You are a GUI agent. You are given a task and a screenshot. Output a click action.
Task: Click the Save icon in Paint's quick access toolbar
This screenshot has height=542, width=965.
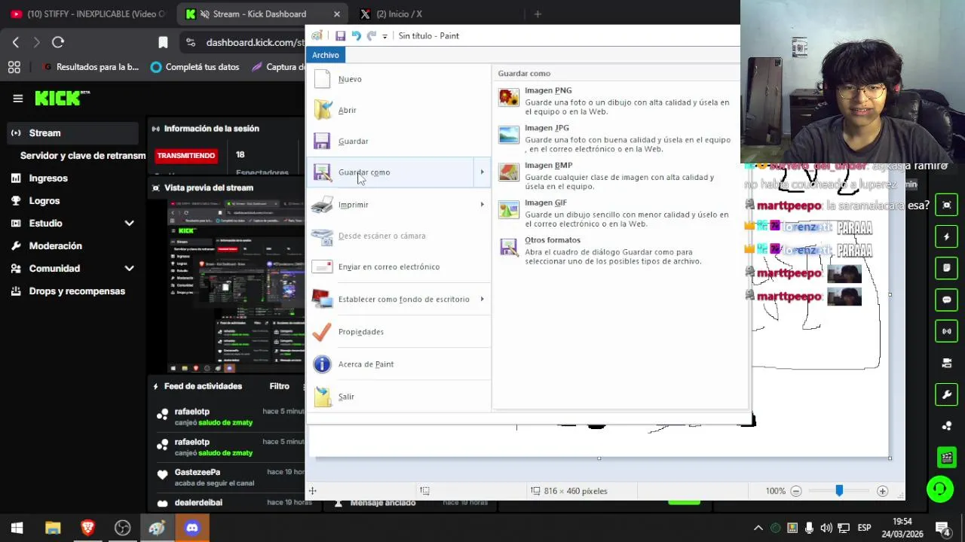point(340,35)
